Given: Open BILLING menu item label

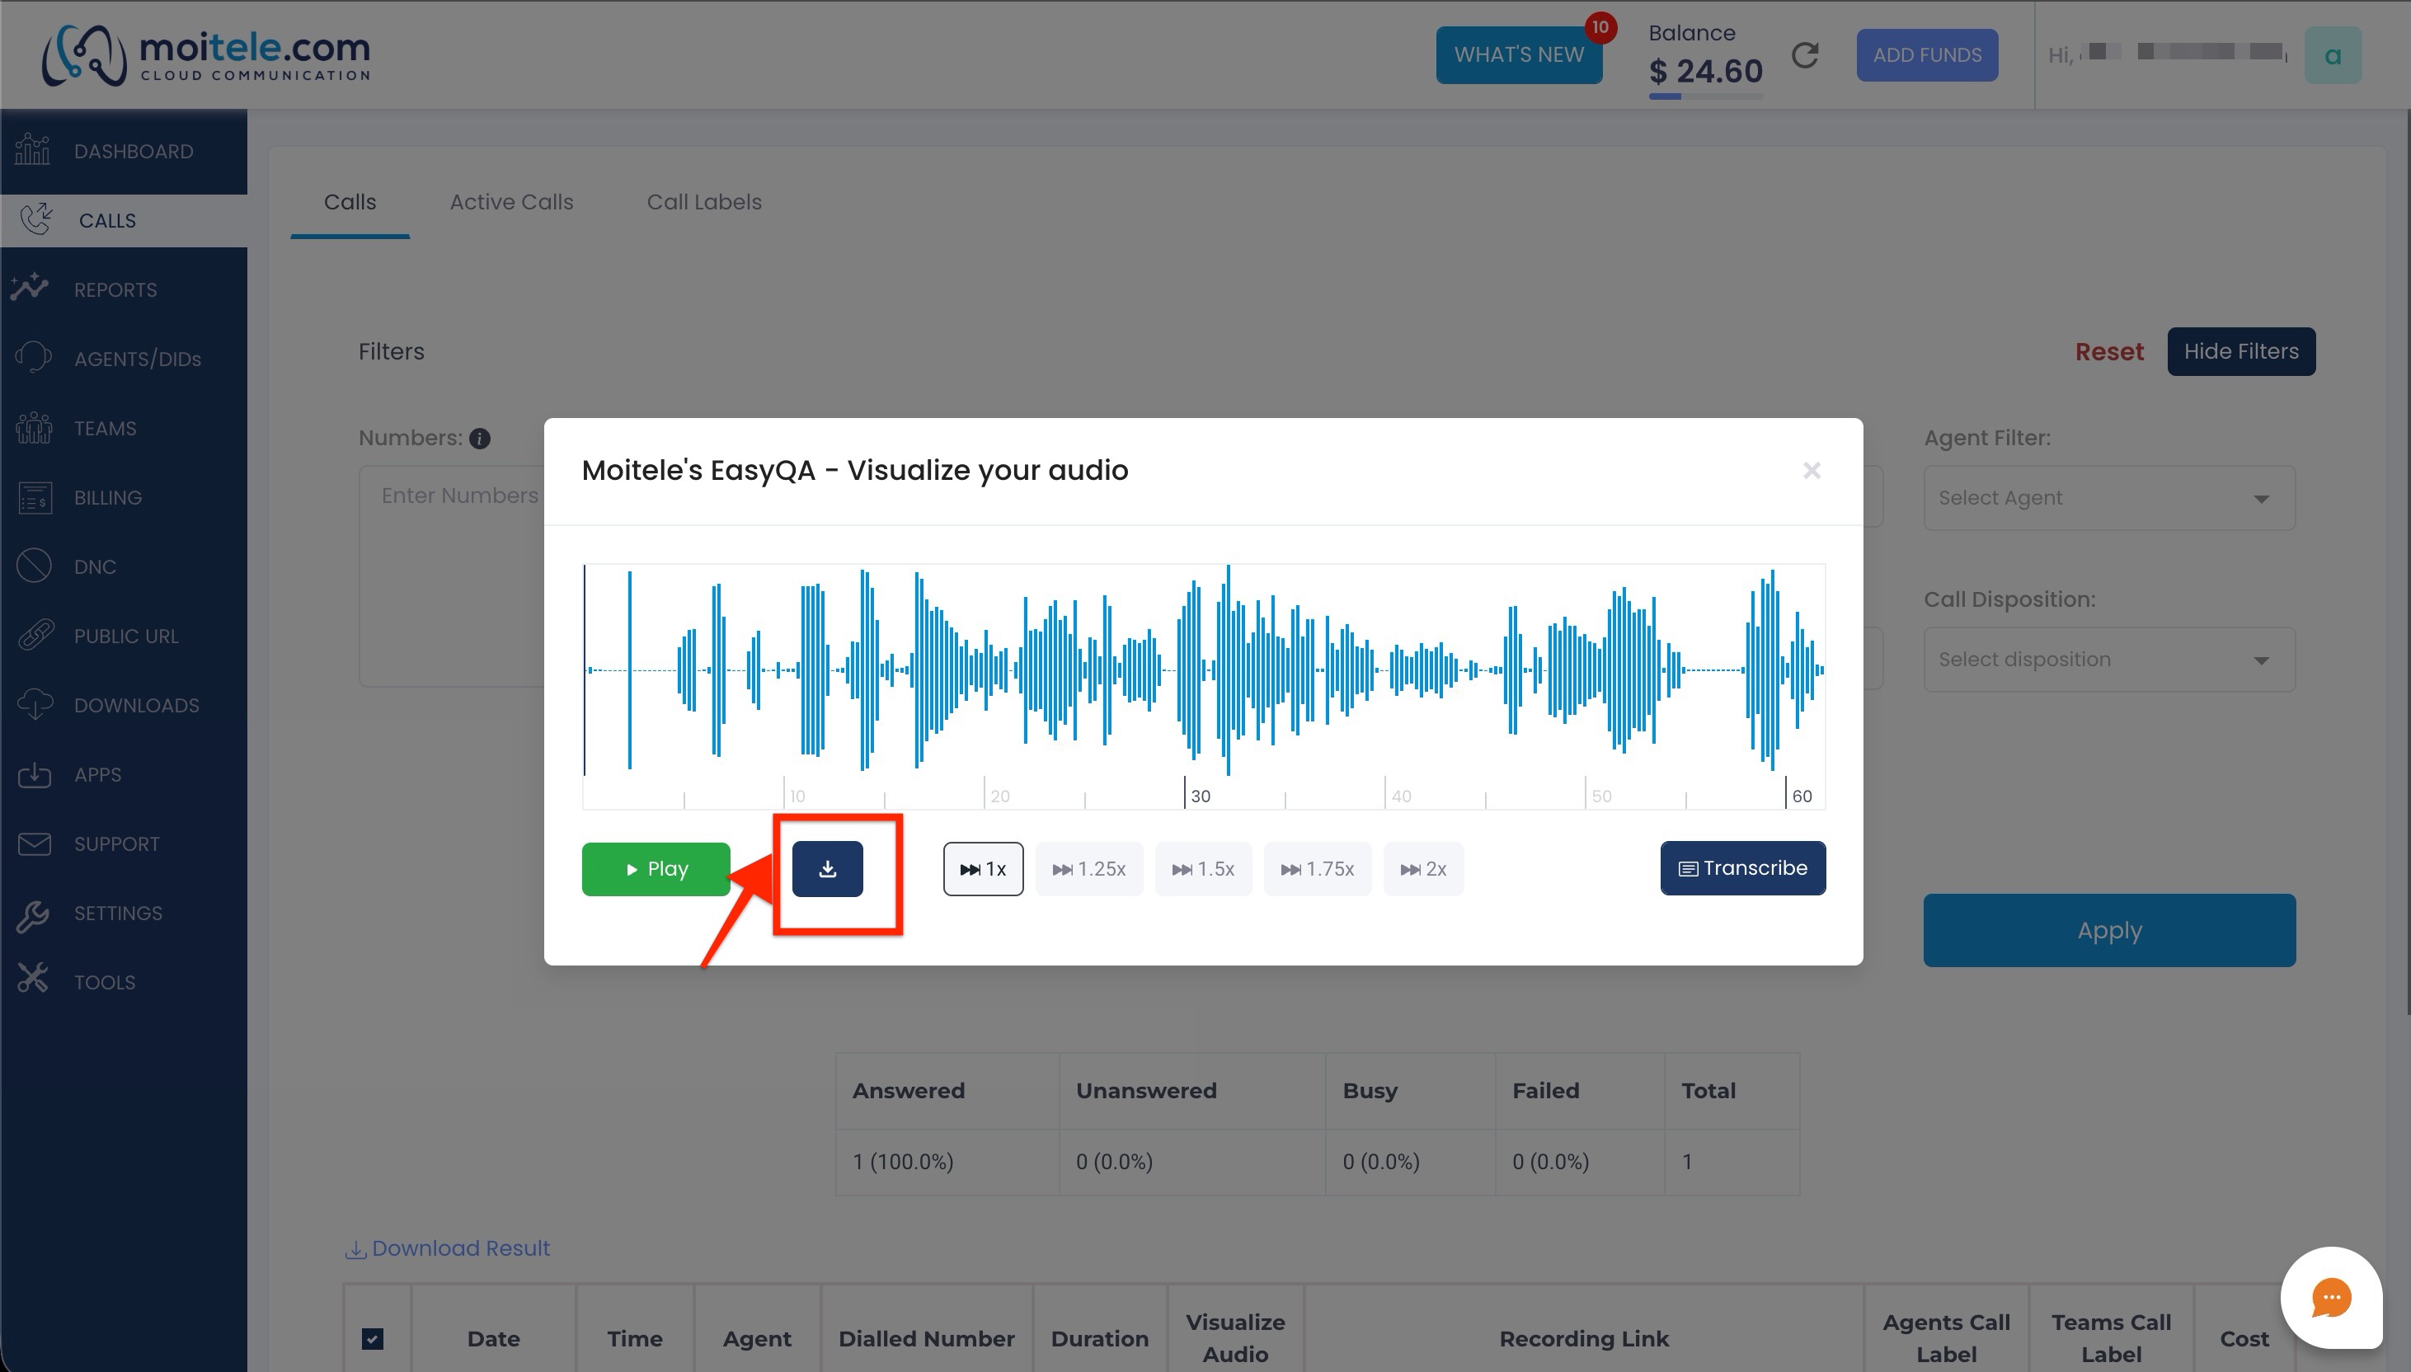Looking at the screenshot, I should (108, 497).
